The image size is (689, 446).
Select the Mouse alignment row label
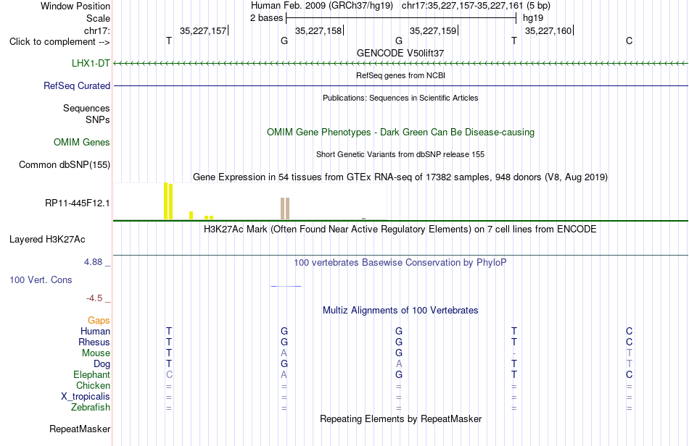coord(96,353)
